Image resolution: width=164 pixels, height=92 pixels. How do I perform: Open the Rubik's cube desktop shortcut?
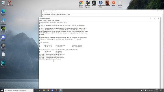click(88, 4)
